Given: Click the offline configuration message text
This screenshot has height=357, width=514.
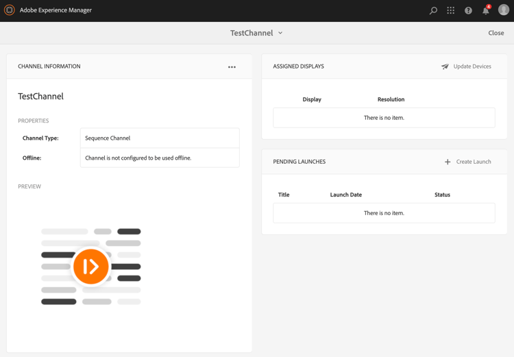Looking at the screenshot, I should click(x=138, y=158).
